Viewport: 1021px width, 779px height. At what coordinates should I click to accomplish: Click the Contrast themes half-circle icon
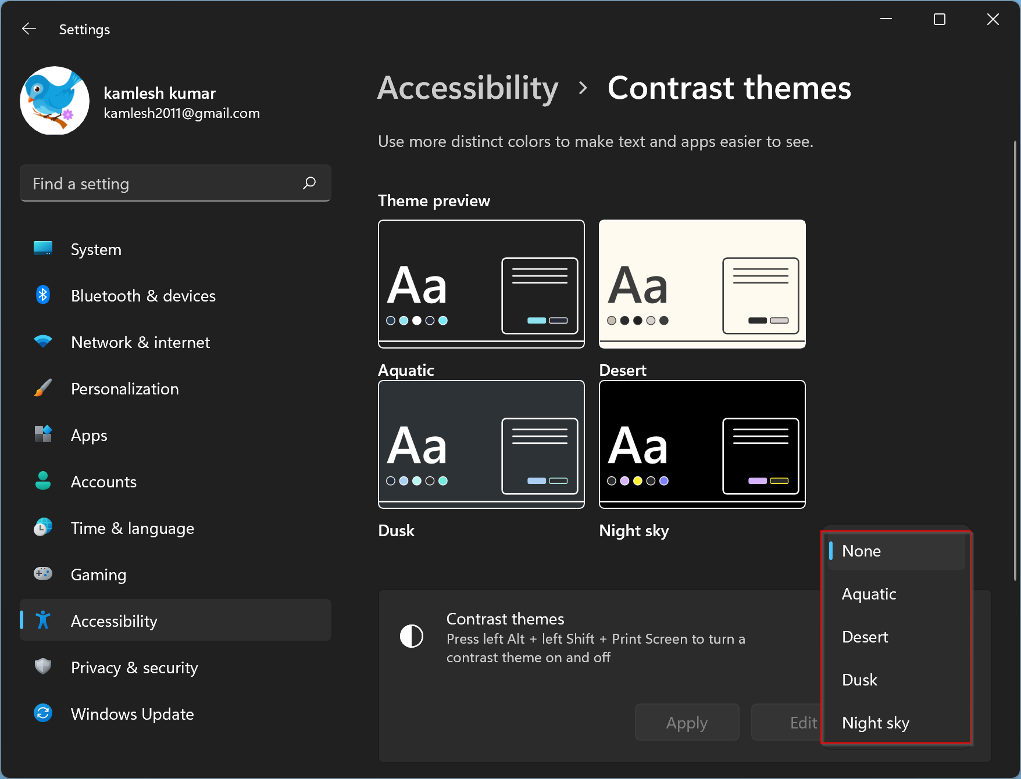[x=412, y=636]
